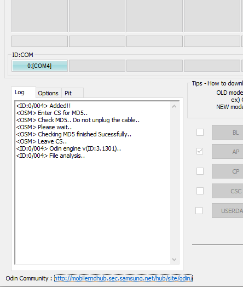Screen dimensions: 243x287
Task: Click the USERDATA file button
Action: [228, 211]
